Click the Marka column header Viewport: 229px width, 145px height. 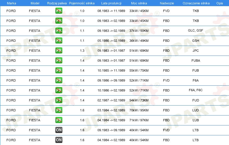click(x=11, y=3)
